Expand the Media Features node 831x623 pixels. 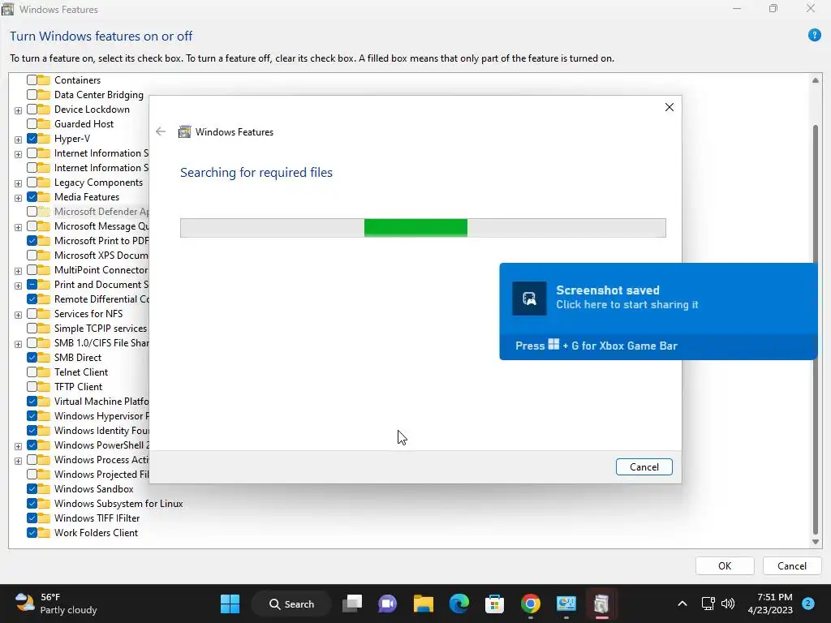pyautogui.click(x=18, y=198)
